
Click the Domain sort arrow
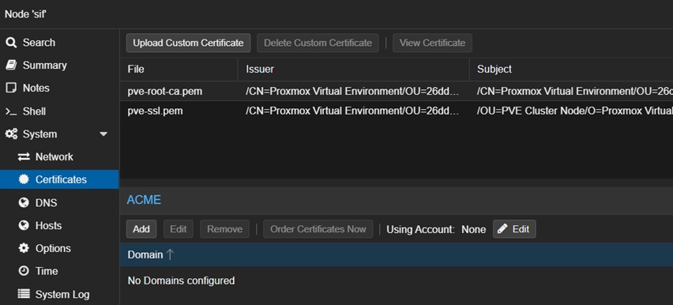click(x=170, y=254)
